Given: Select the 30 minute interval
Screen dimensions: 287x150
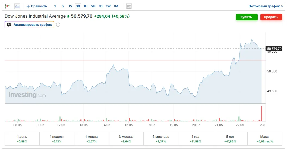Looking at the screenshot, I should click(78, 6).
